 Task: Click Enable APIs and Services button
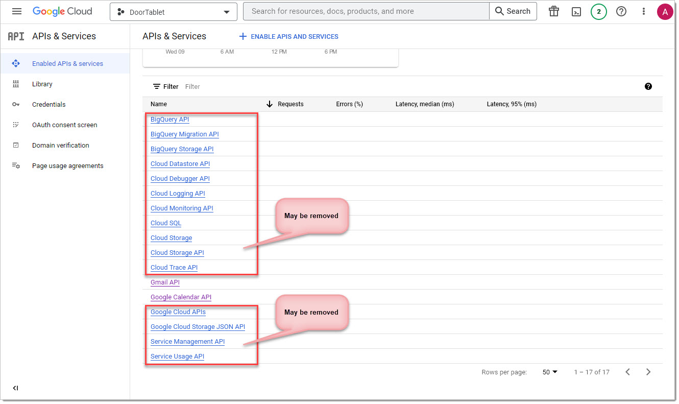pyautogui.click(x=289, y=36)
